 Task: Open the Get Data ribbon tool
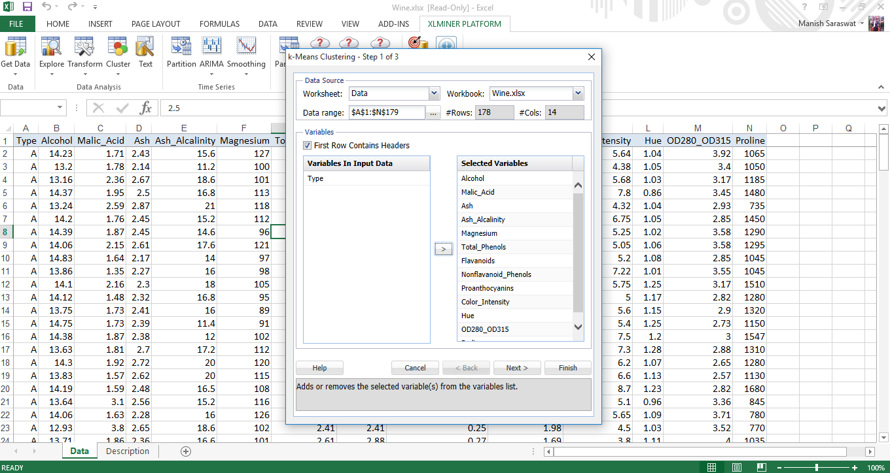tap(15, 52)
